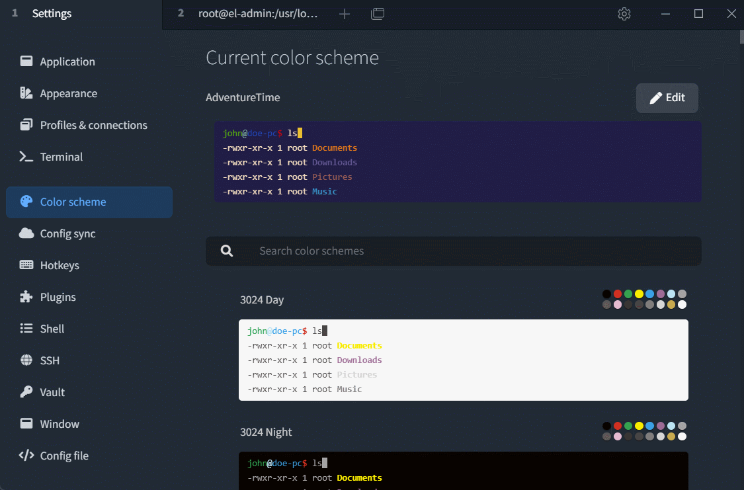Viewport: 744px width, 490px height.
Task: Choose the 3024 Day scheme preview
Action: [464, 360]
